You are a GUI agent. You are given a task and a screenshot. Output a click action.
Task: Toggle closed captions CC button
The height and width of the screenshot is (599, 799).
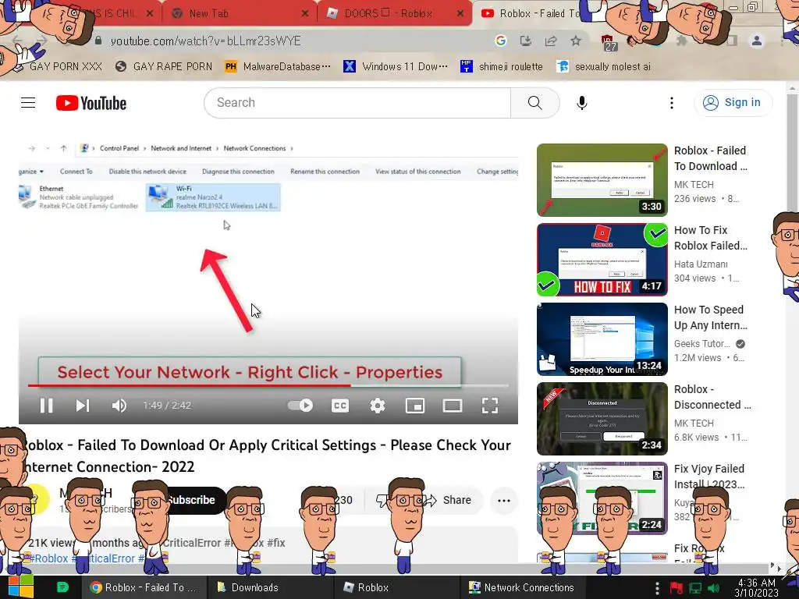(340, 406)
